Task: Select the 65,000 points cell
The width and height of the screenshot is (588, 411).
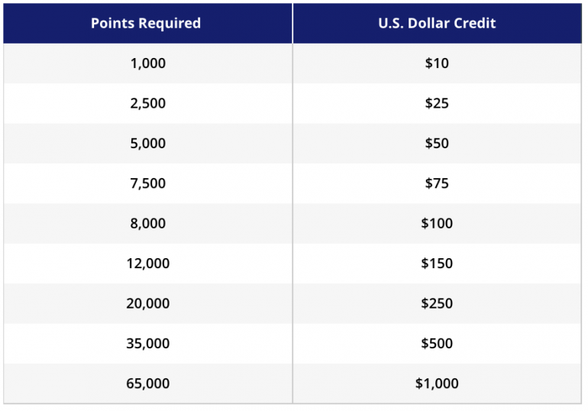Action: [147, 383]
